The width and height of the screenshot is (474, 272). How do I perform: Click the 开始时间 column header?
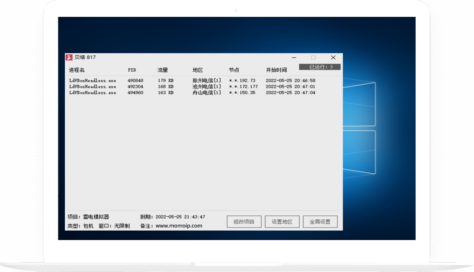pyautogui.click(x=276, y=70)
